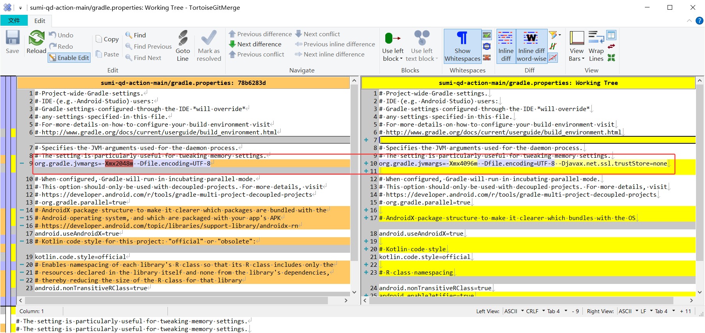Jump to Next difference

coord(255,44)
